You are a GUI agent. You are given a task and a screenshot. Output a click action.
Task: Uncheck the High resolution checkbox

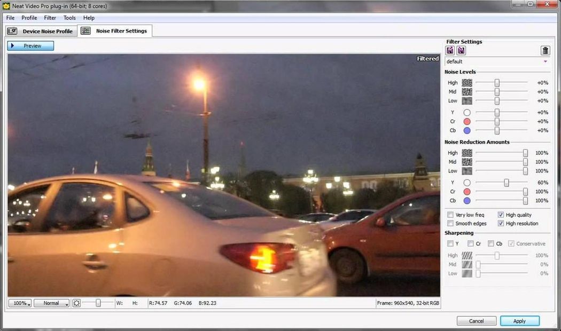(x=501, y=223)
